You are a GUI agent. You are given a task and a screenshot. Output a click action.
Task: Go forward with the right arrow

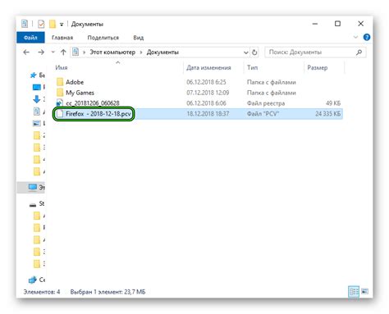pos(41,52)
